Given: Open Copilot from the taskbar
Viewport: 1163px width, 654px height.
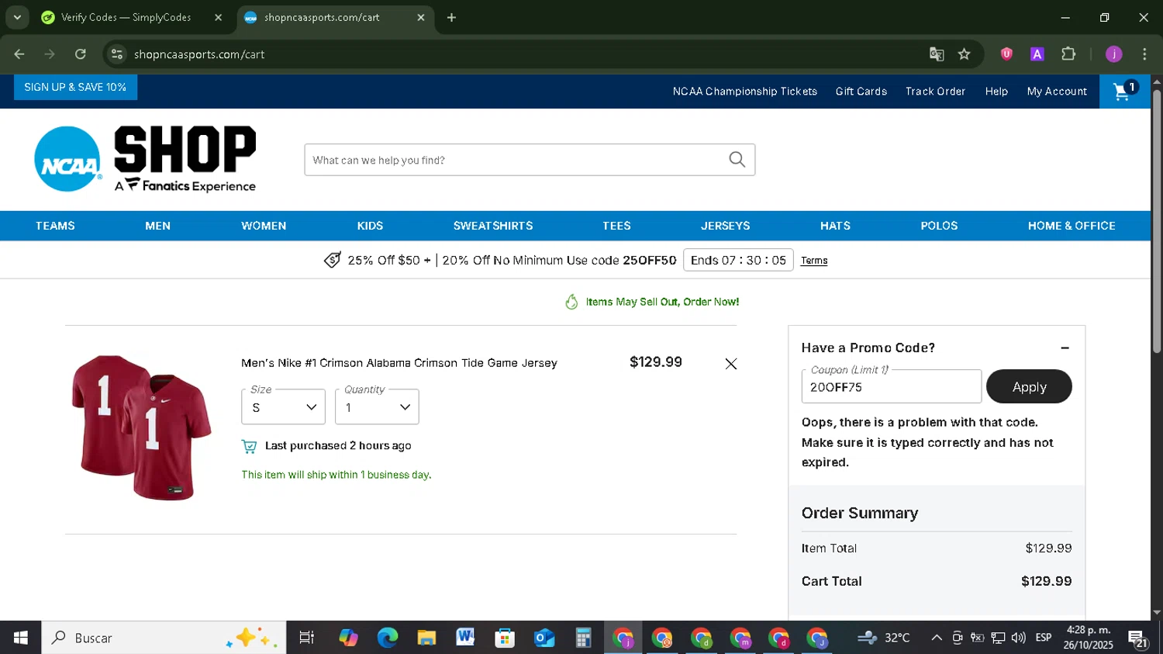Looking at the screenshot, I should [348, 638].
